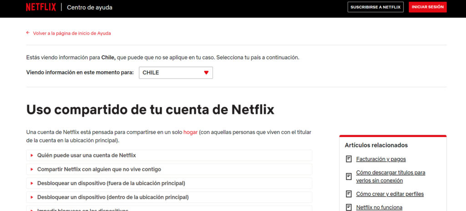The width and height of the screenshot is (466, 211).
Task: Click the document icon beside Cómo descargar títulos
Action: coord(349,177)
